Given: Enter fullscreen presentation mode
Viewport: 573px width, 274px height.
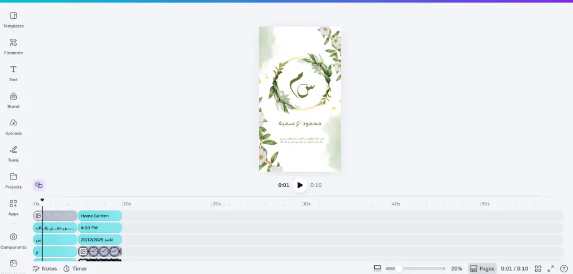Looking at the screenshot, I should point(551,268).
